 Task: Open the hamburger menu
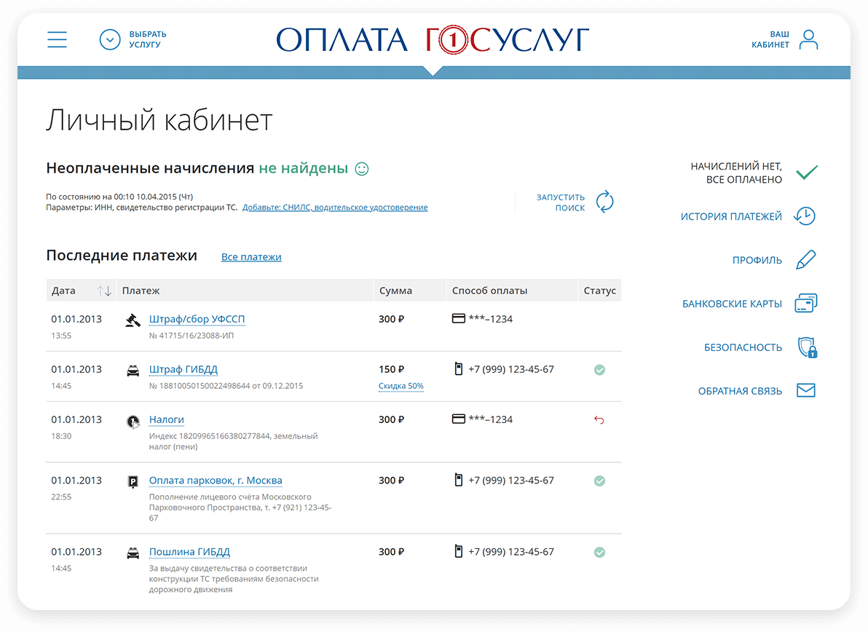57,39
